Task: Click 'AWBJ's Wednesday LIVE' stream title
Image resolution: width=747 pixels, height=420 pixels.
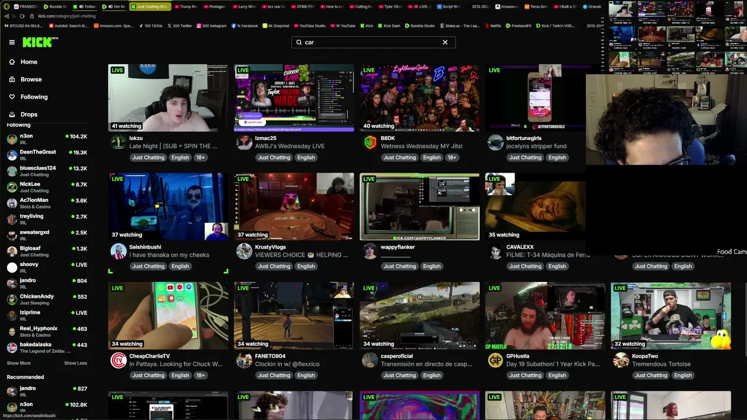Action: pyautogui.click(x=289, y=146)
